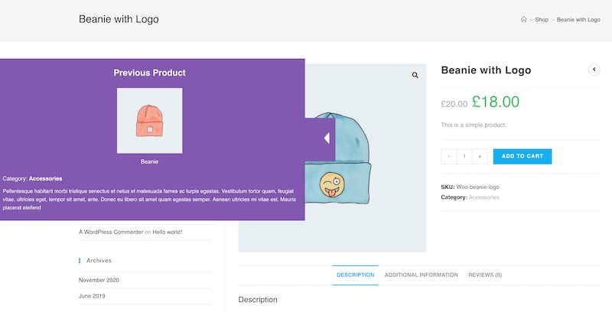
Task: Open the Hello world! post link
Action: (167, 232)
